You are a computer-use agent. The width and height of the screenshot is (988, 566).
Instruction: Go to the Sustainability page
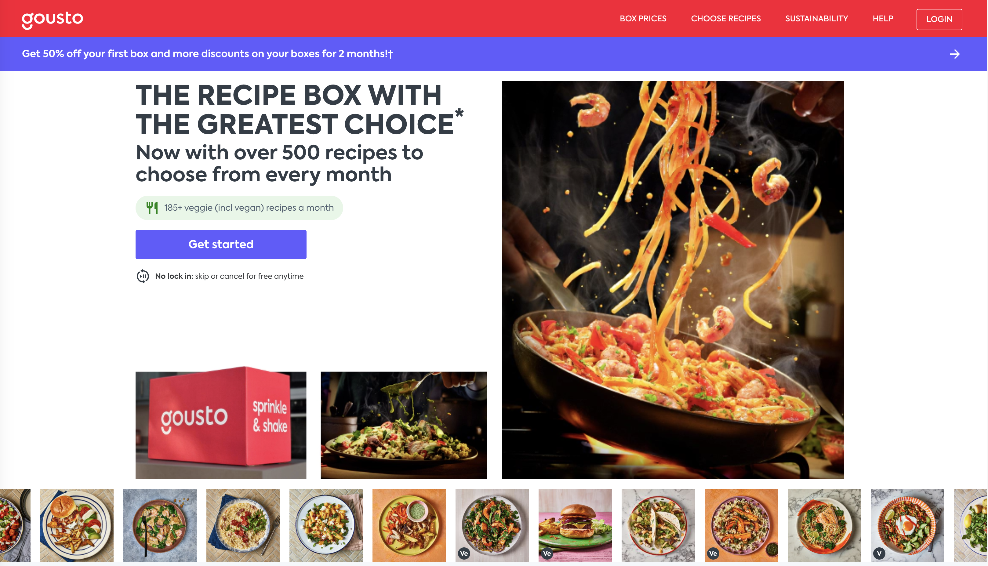tap(816, 19)
